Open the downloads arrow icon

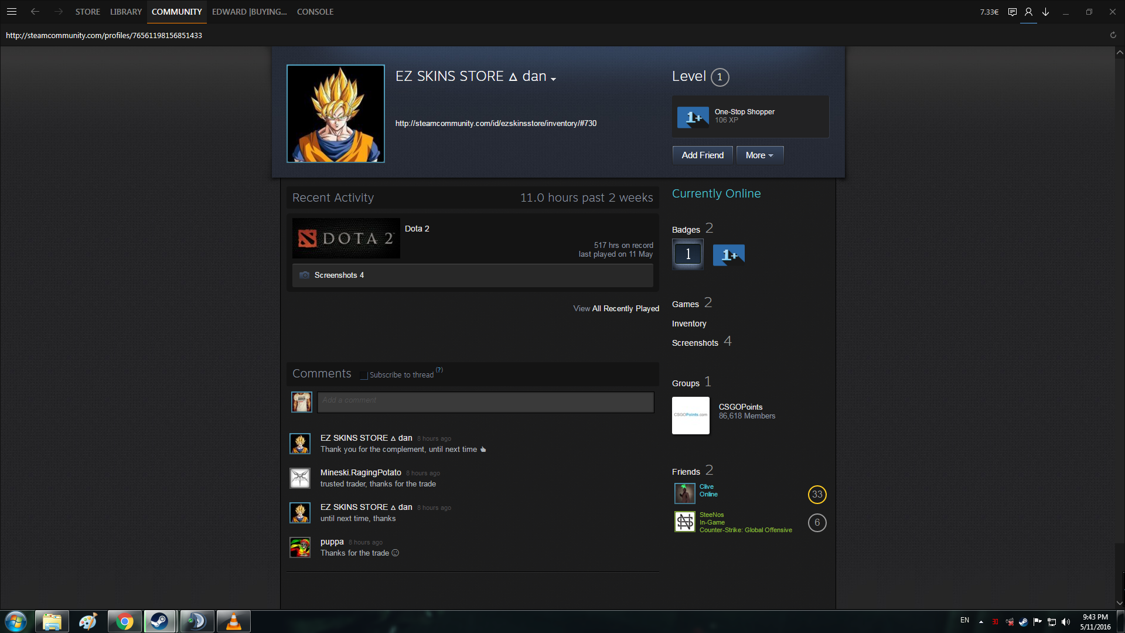click(x=1045, y=12)
